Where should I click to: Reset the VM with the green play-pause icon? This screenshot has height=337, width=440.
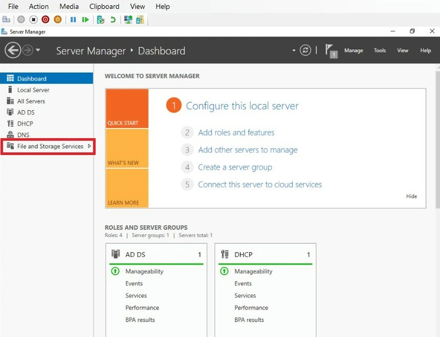coord(85,19)
